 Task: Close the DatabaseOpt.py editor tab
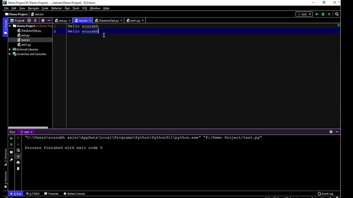[121, 20]
